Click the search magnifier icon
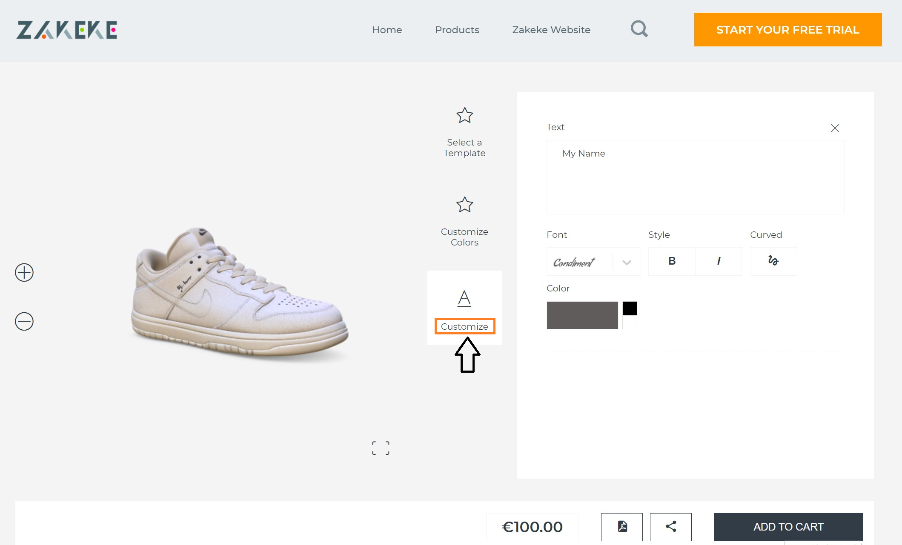The height and width of the screenshot is (545, 902). tap(639, 29)
